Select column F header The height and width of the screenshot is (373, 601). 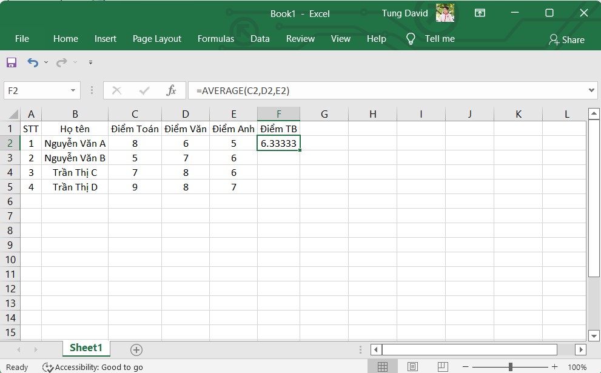point(278,114)
